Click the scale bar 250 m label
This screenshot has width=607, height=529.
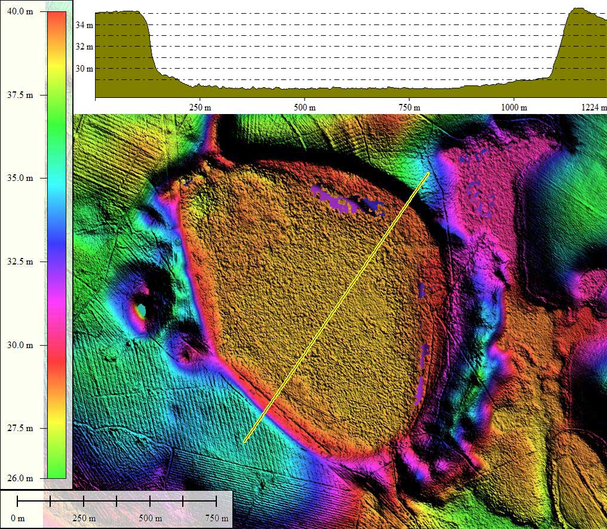tap(84, 518)
